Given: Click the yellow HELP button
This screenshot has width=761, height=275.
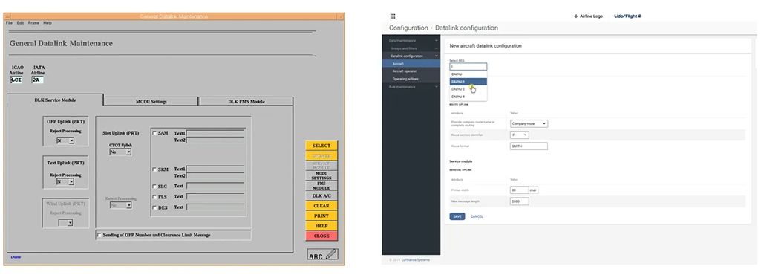Looking at the screenshot, I should [x=321, y=226].
